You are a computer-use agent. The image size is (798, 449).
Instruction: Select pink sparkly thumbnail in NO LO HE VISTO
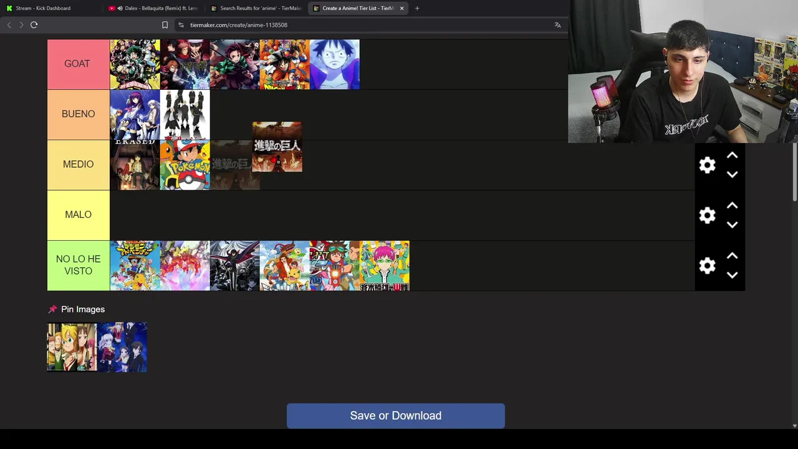pyautogui.click(x=185, y=266)
